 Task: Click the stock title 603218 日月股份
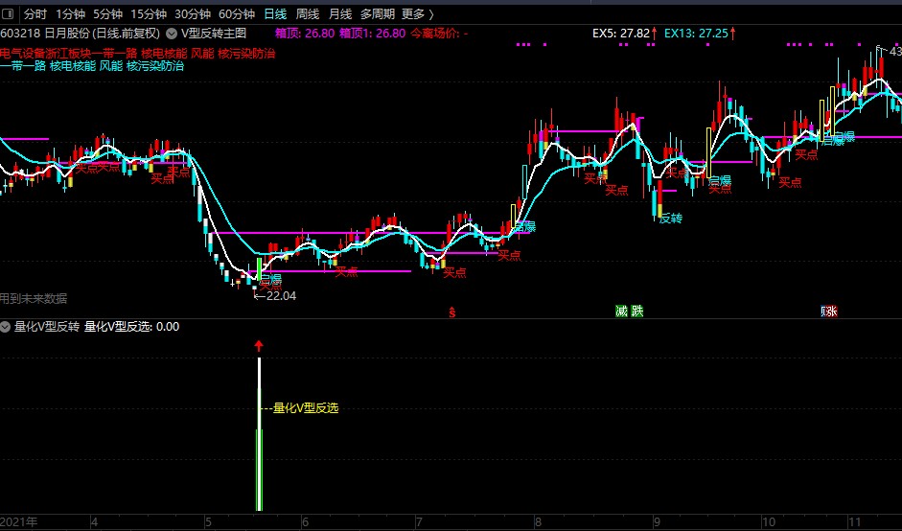(45, 34)
